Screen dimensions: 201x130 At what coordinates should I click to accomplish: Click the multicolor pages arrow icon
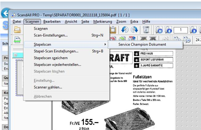pyautogui.click(x=132, y=39)
